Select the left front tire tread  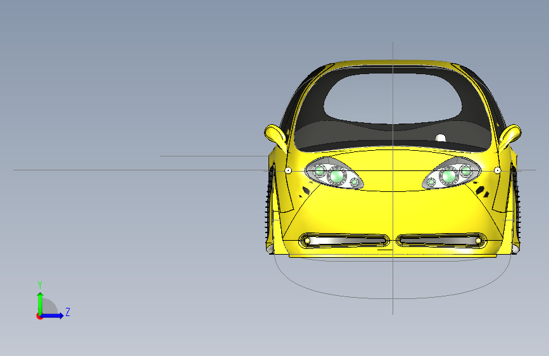click(x=269, y=205)
